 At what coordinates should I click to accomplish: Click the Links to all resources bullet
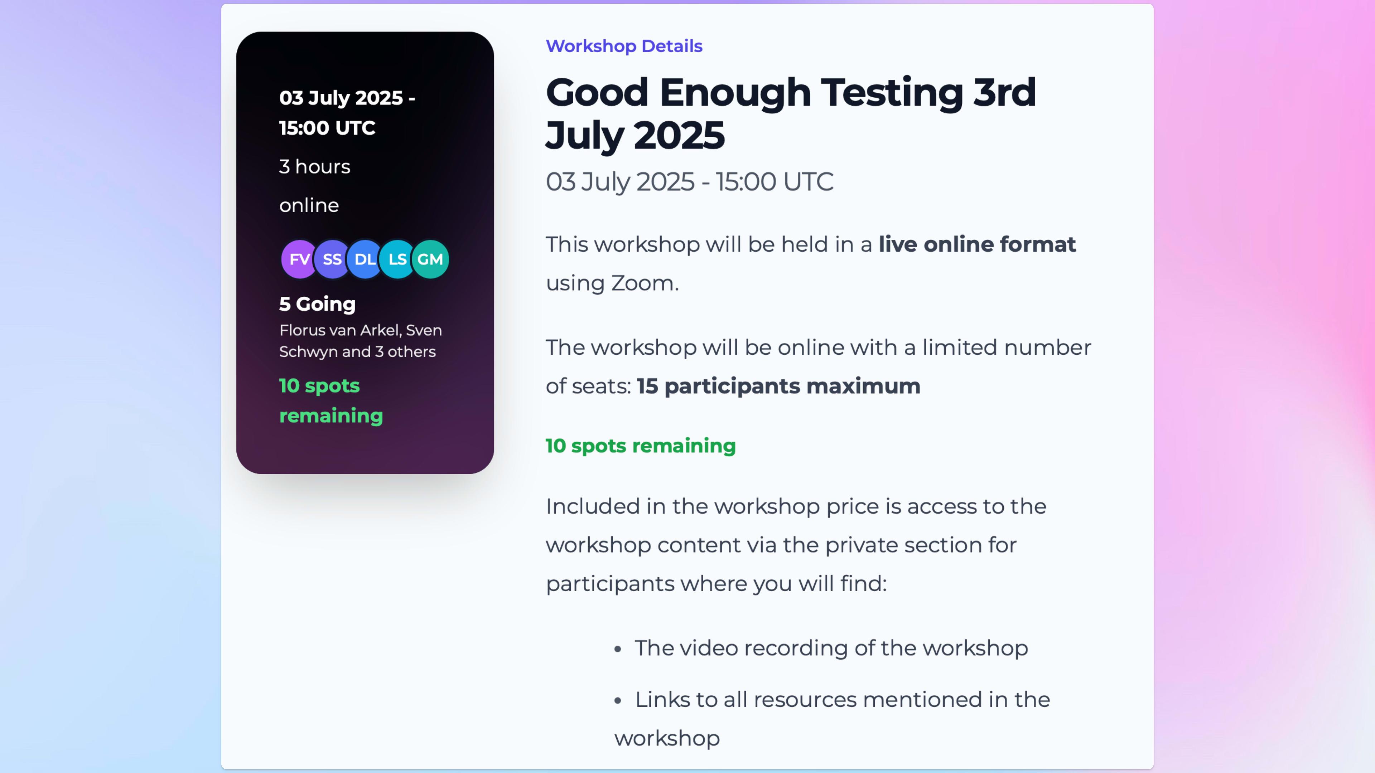(x=832, y=719)
